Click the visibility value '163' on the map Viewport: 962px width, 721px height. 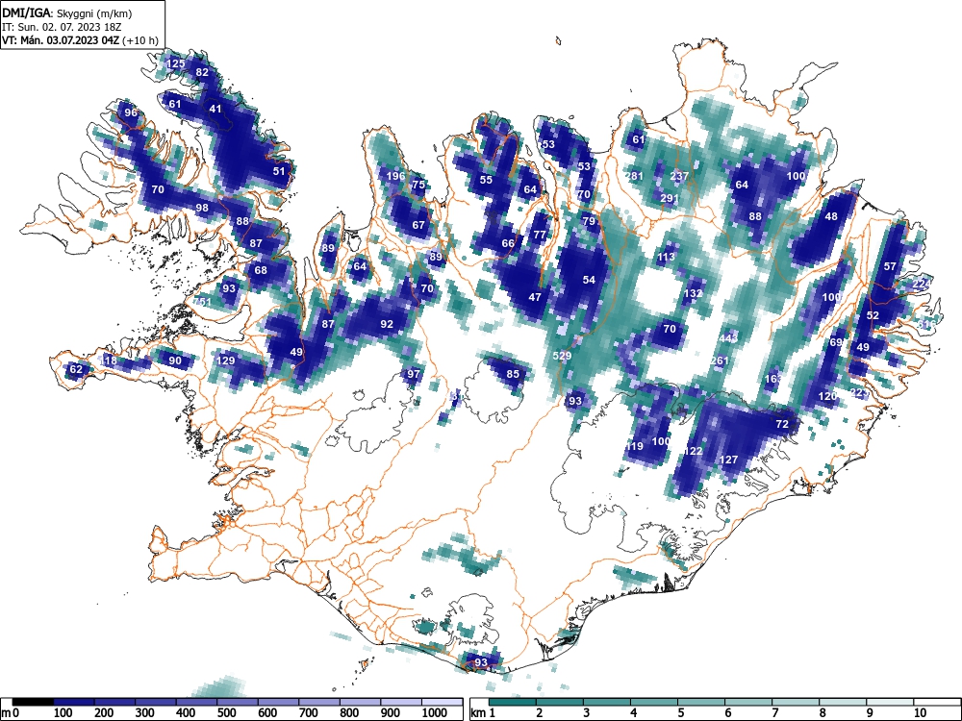(773, 378)
